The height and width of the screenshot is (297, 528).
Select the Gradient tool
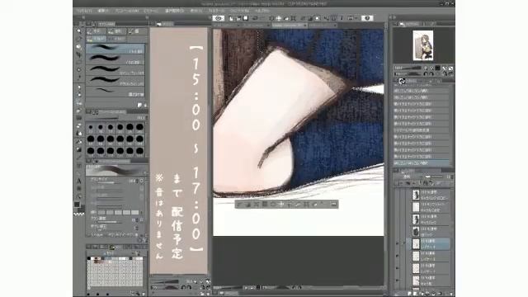pos(79,149)
